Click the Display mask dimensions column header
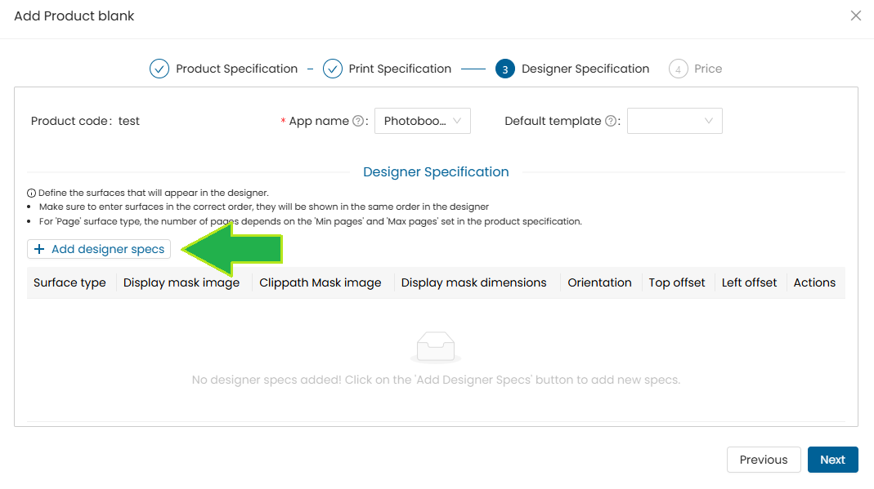The width and height of the screenshot is (874, 489). pos(473,282)
